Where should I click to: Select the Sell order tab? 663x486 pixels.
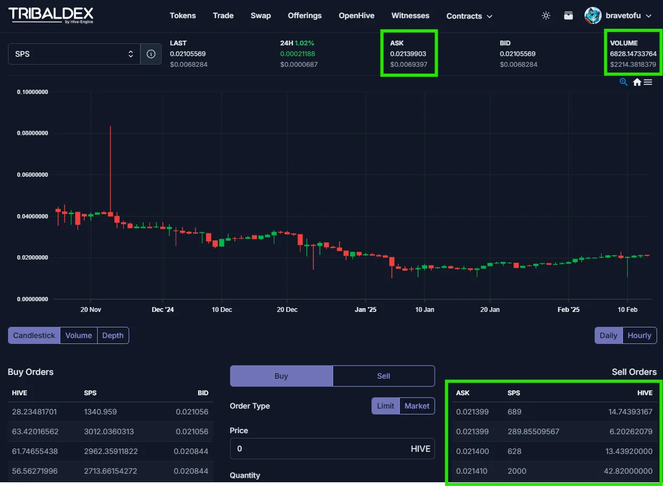(x=384, y=376)
